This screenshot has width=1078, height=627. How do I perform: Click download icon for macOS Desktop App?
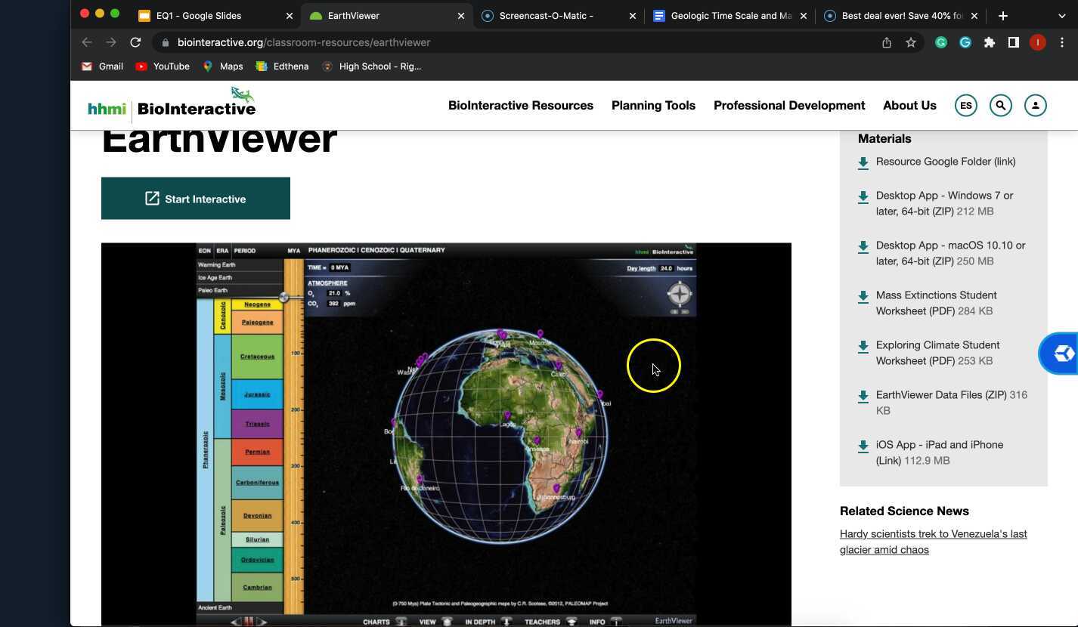coord(863,247)
